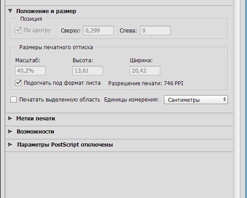
Task: Open the Единицы измерения Сантиметры dropdown
Action: (x=196, y=100)
